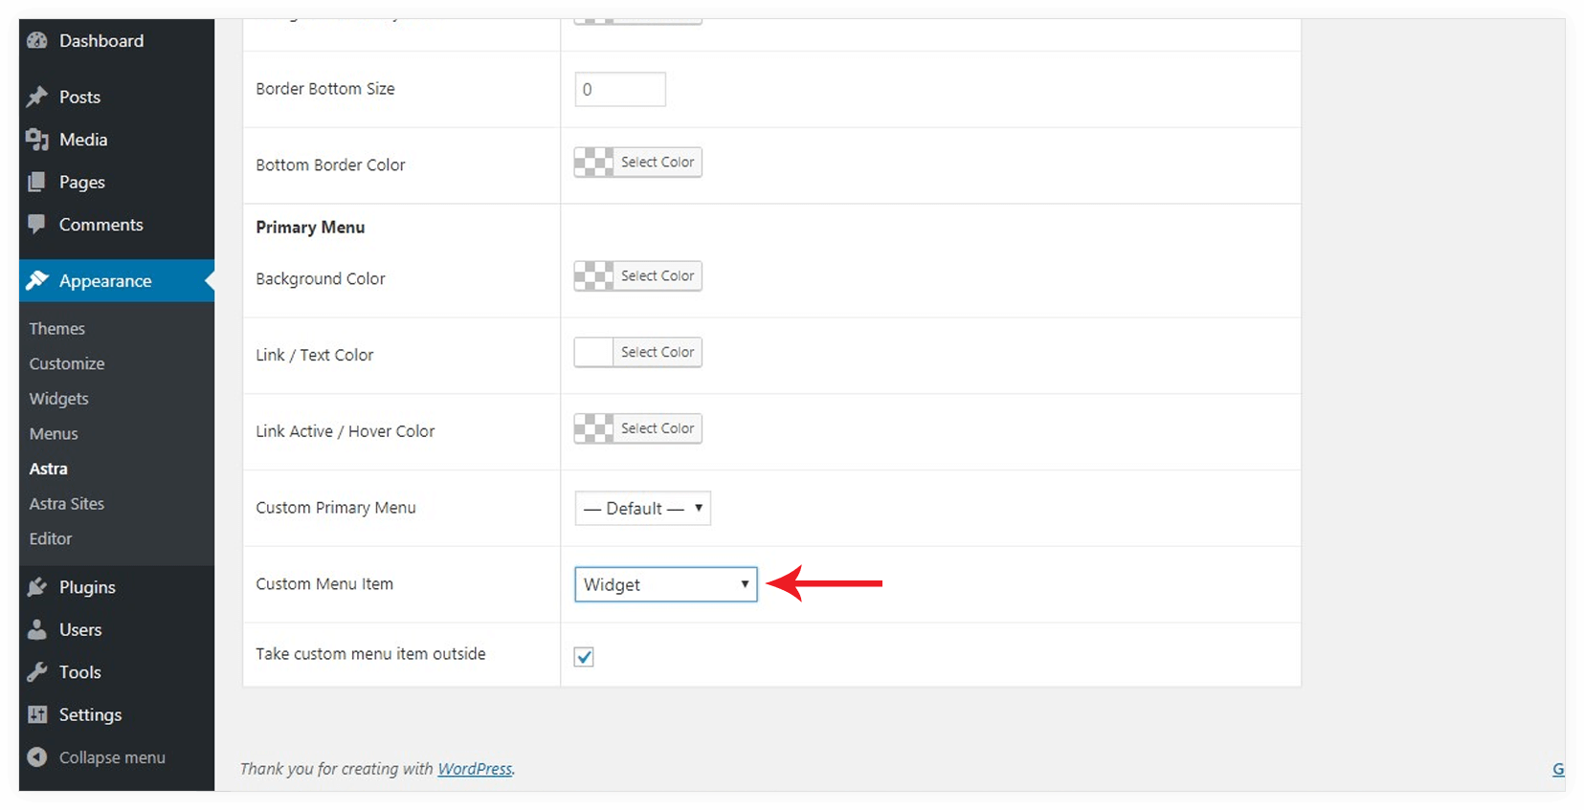
Task: Go to Widgets submenu item
Action: coord(59,399)
